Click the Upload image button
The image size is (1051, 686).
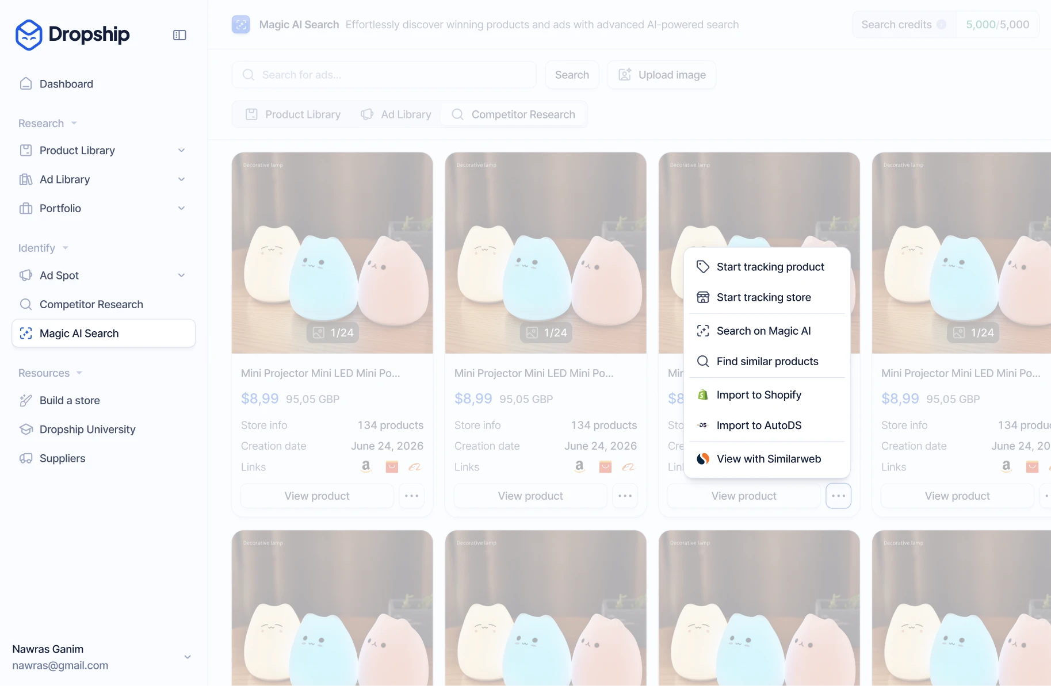point(662,75)
